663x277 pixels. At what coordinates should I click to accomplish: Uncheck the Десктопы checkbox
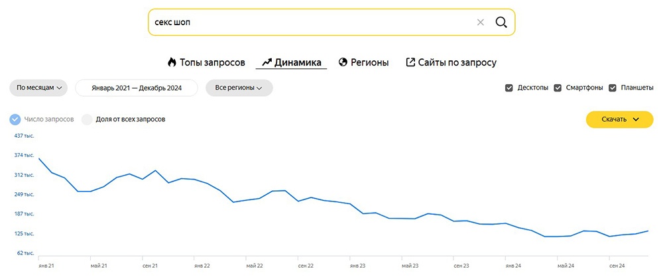point(509,88)
